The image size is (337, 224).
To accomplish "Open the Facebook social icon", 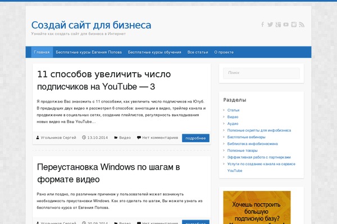I will [262, 25].
